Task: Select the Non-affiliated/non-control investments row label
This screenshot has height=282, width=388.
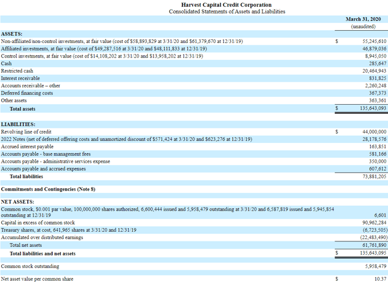Action: pyautogui.click(x=122, y=41)
